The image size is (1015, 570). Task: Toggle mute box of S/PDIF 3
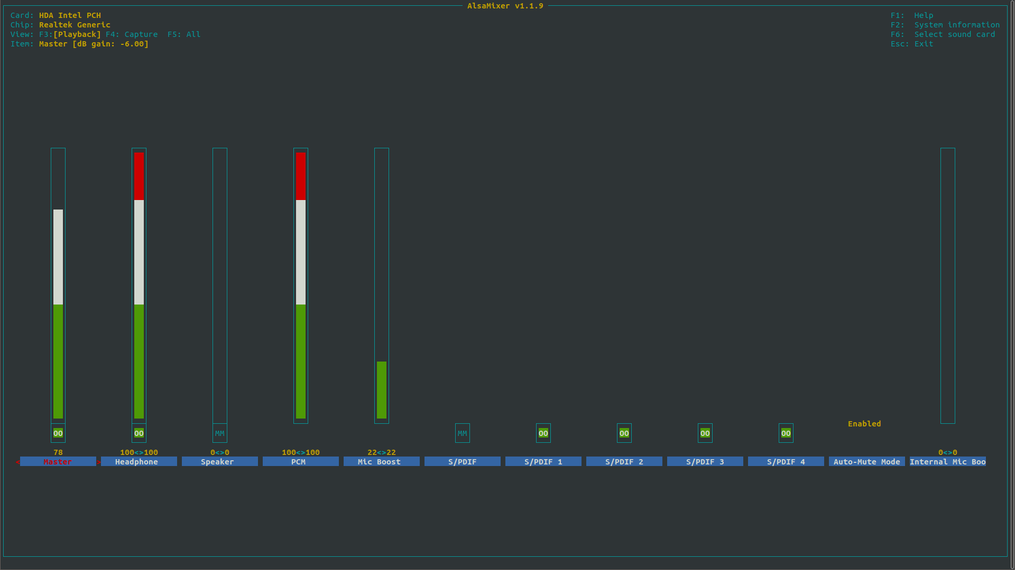pyautogui.click(x=705, y=433)
